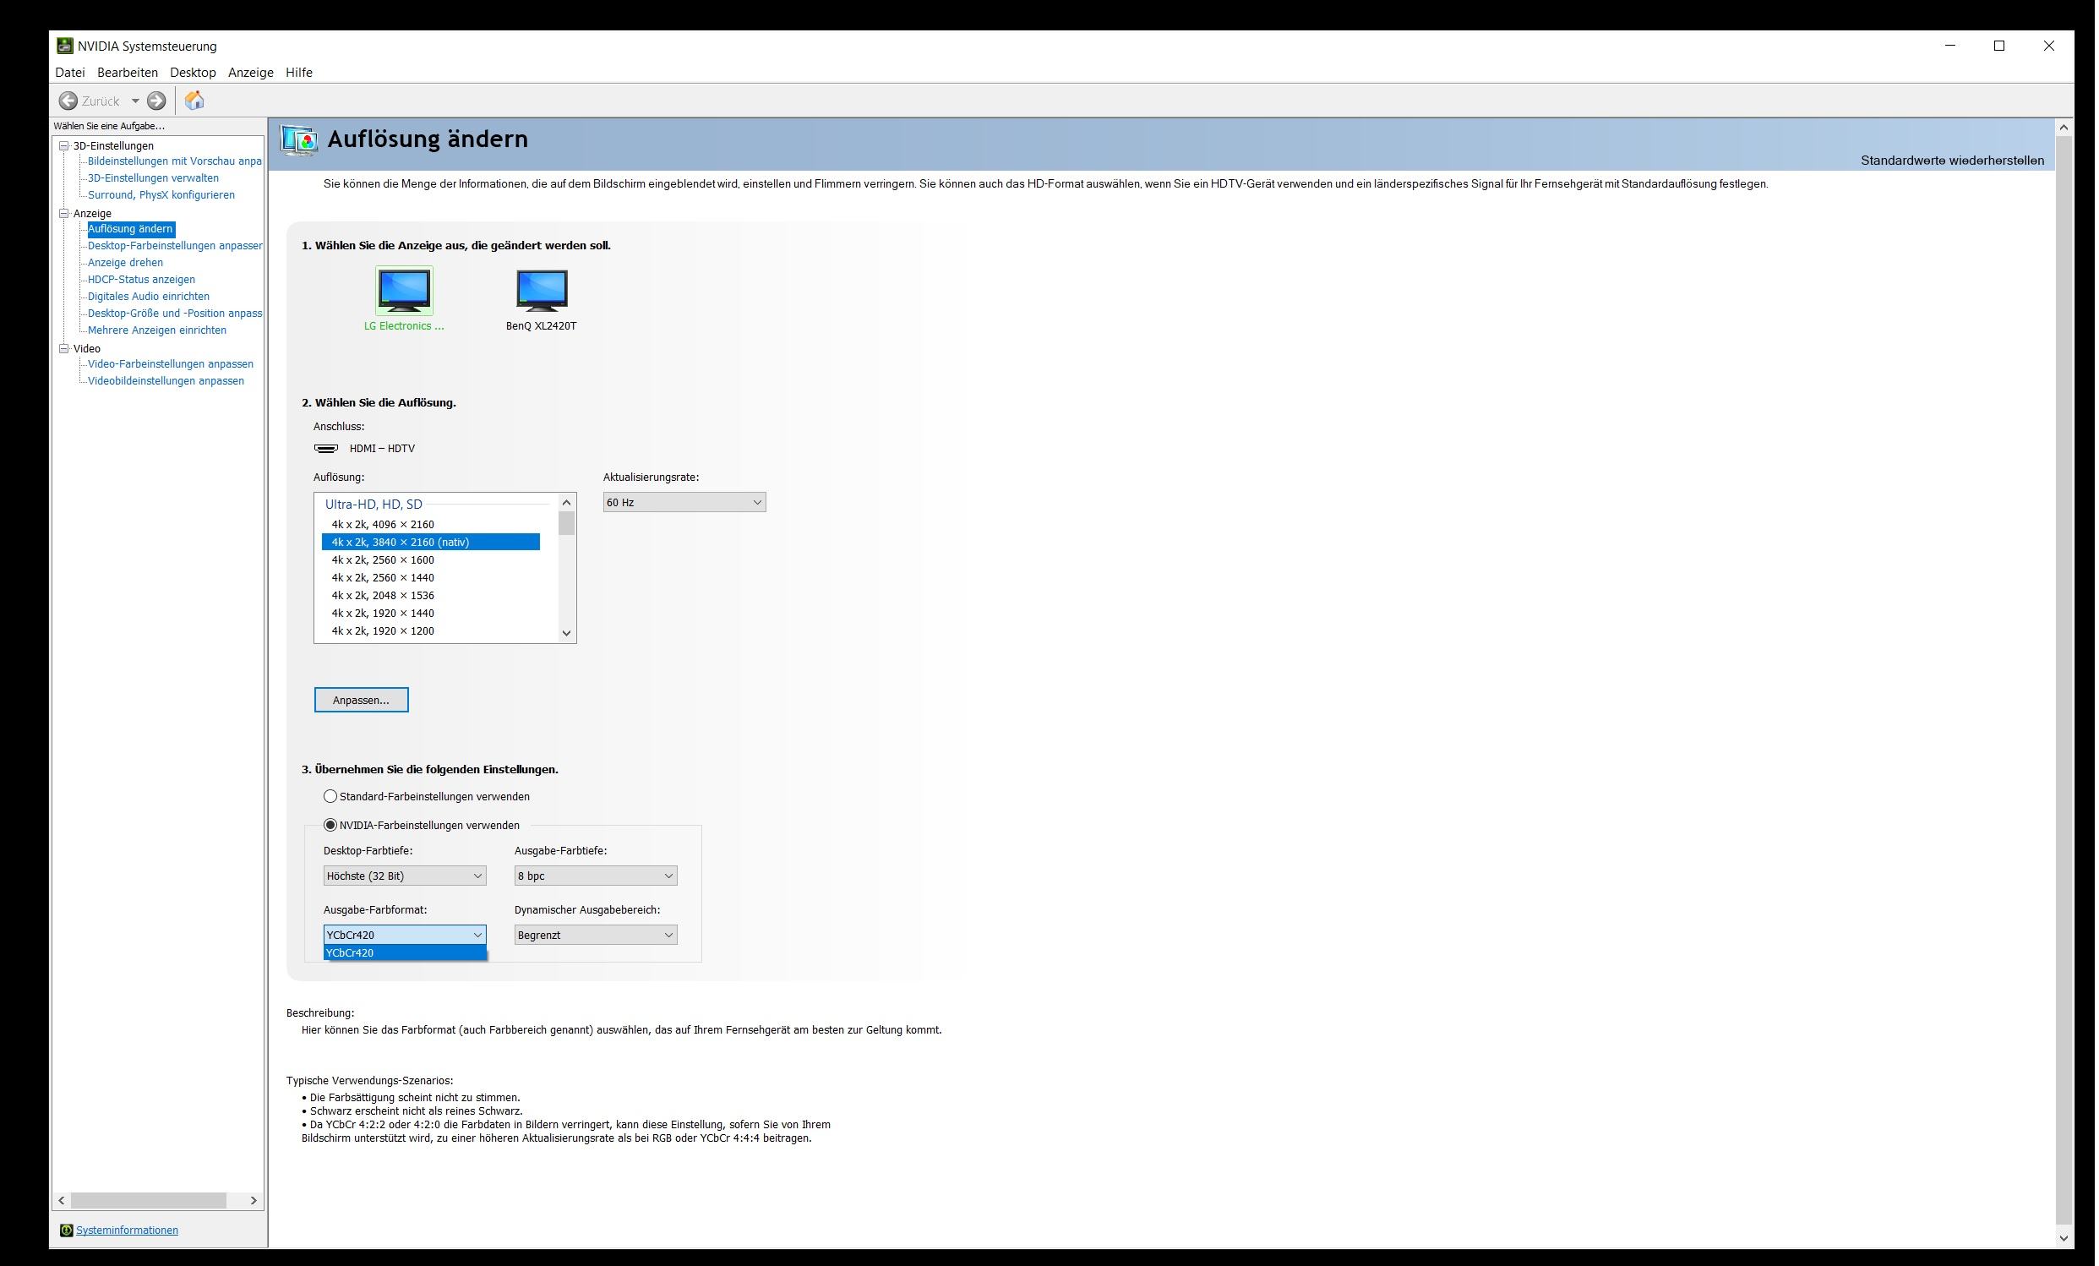Open the Aktualisierungsrate 60 Hz dropdown
This screenshot has width=2099, height=1266.
[685, 503]
